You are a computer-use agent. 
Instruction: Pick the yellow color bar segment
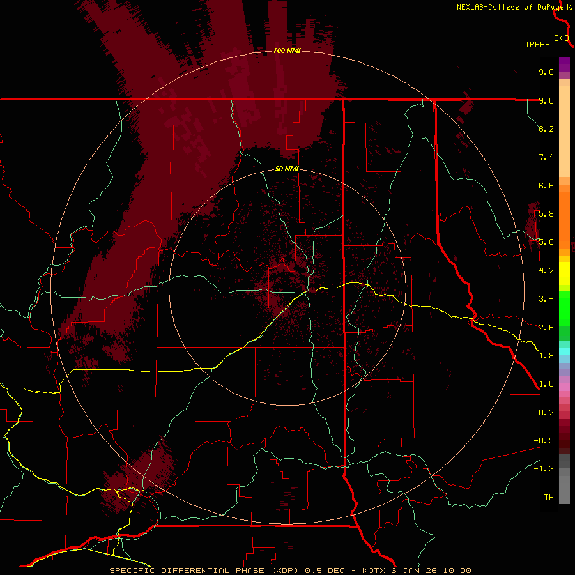point(564,273)
